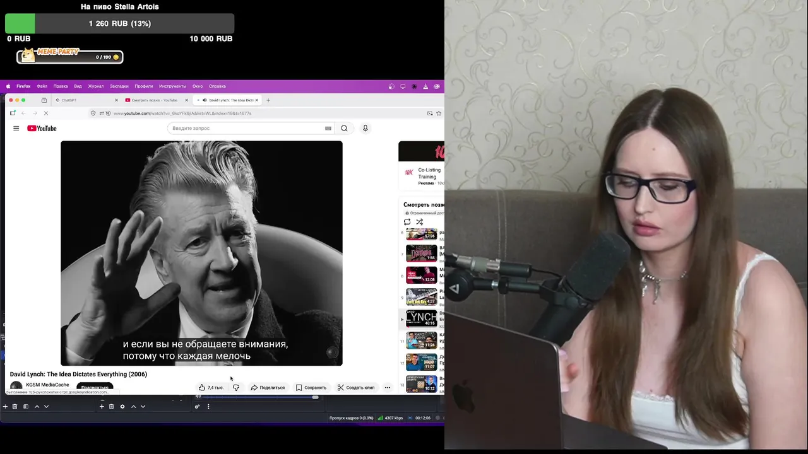The image size is (808, 454).
Task: Open the Профили menu
Action: [143, 86]
